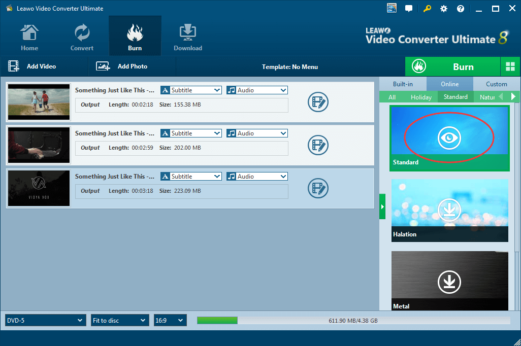The image size is (521, 346).
Task: Download the Halation template
Action: [x=449, y=210]
